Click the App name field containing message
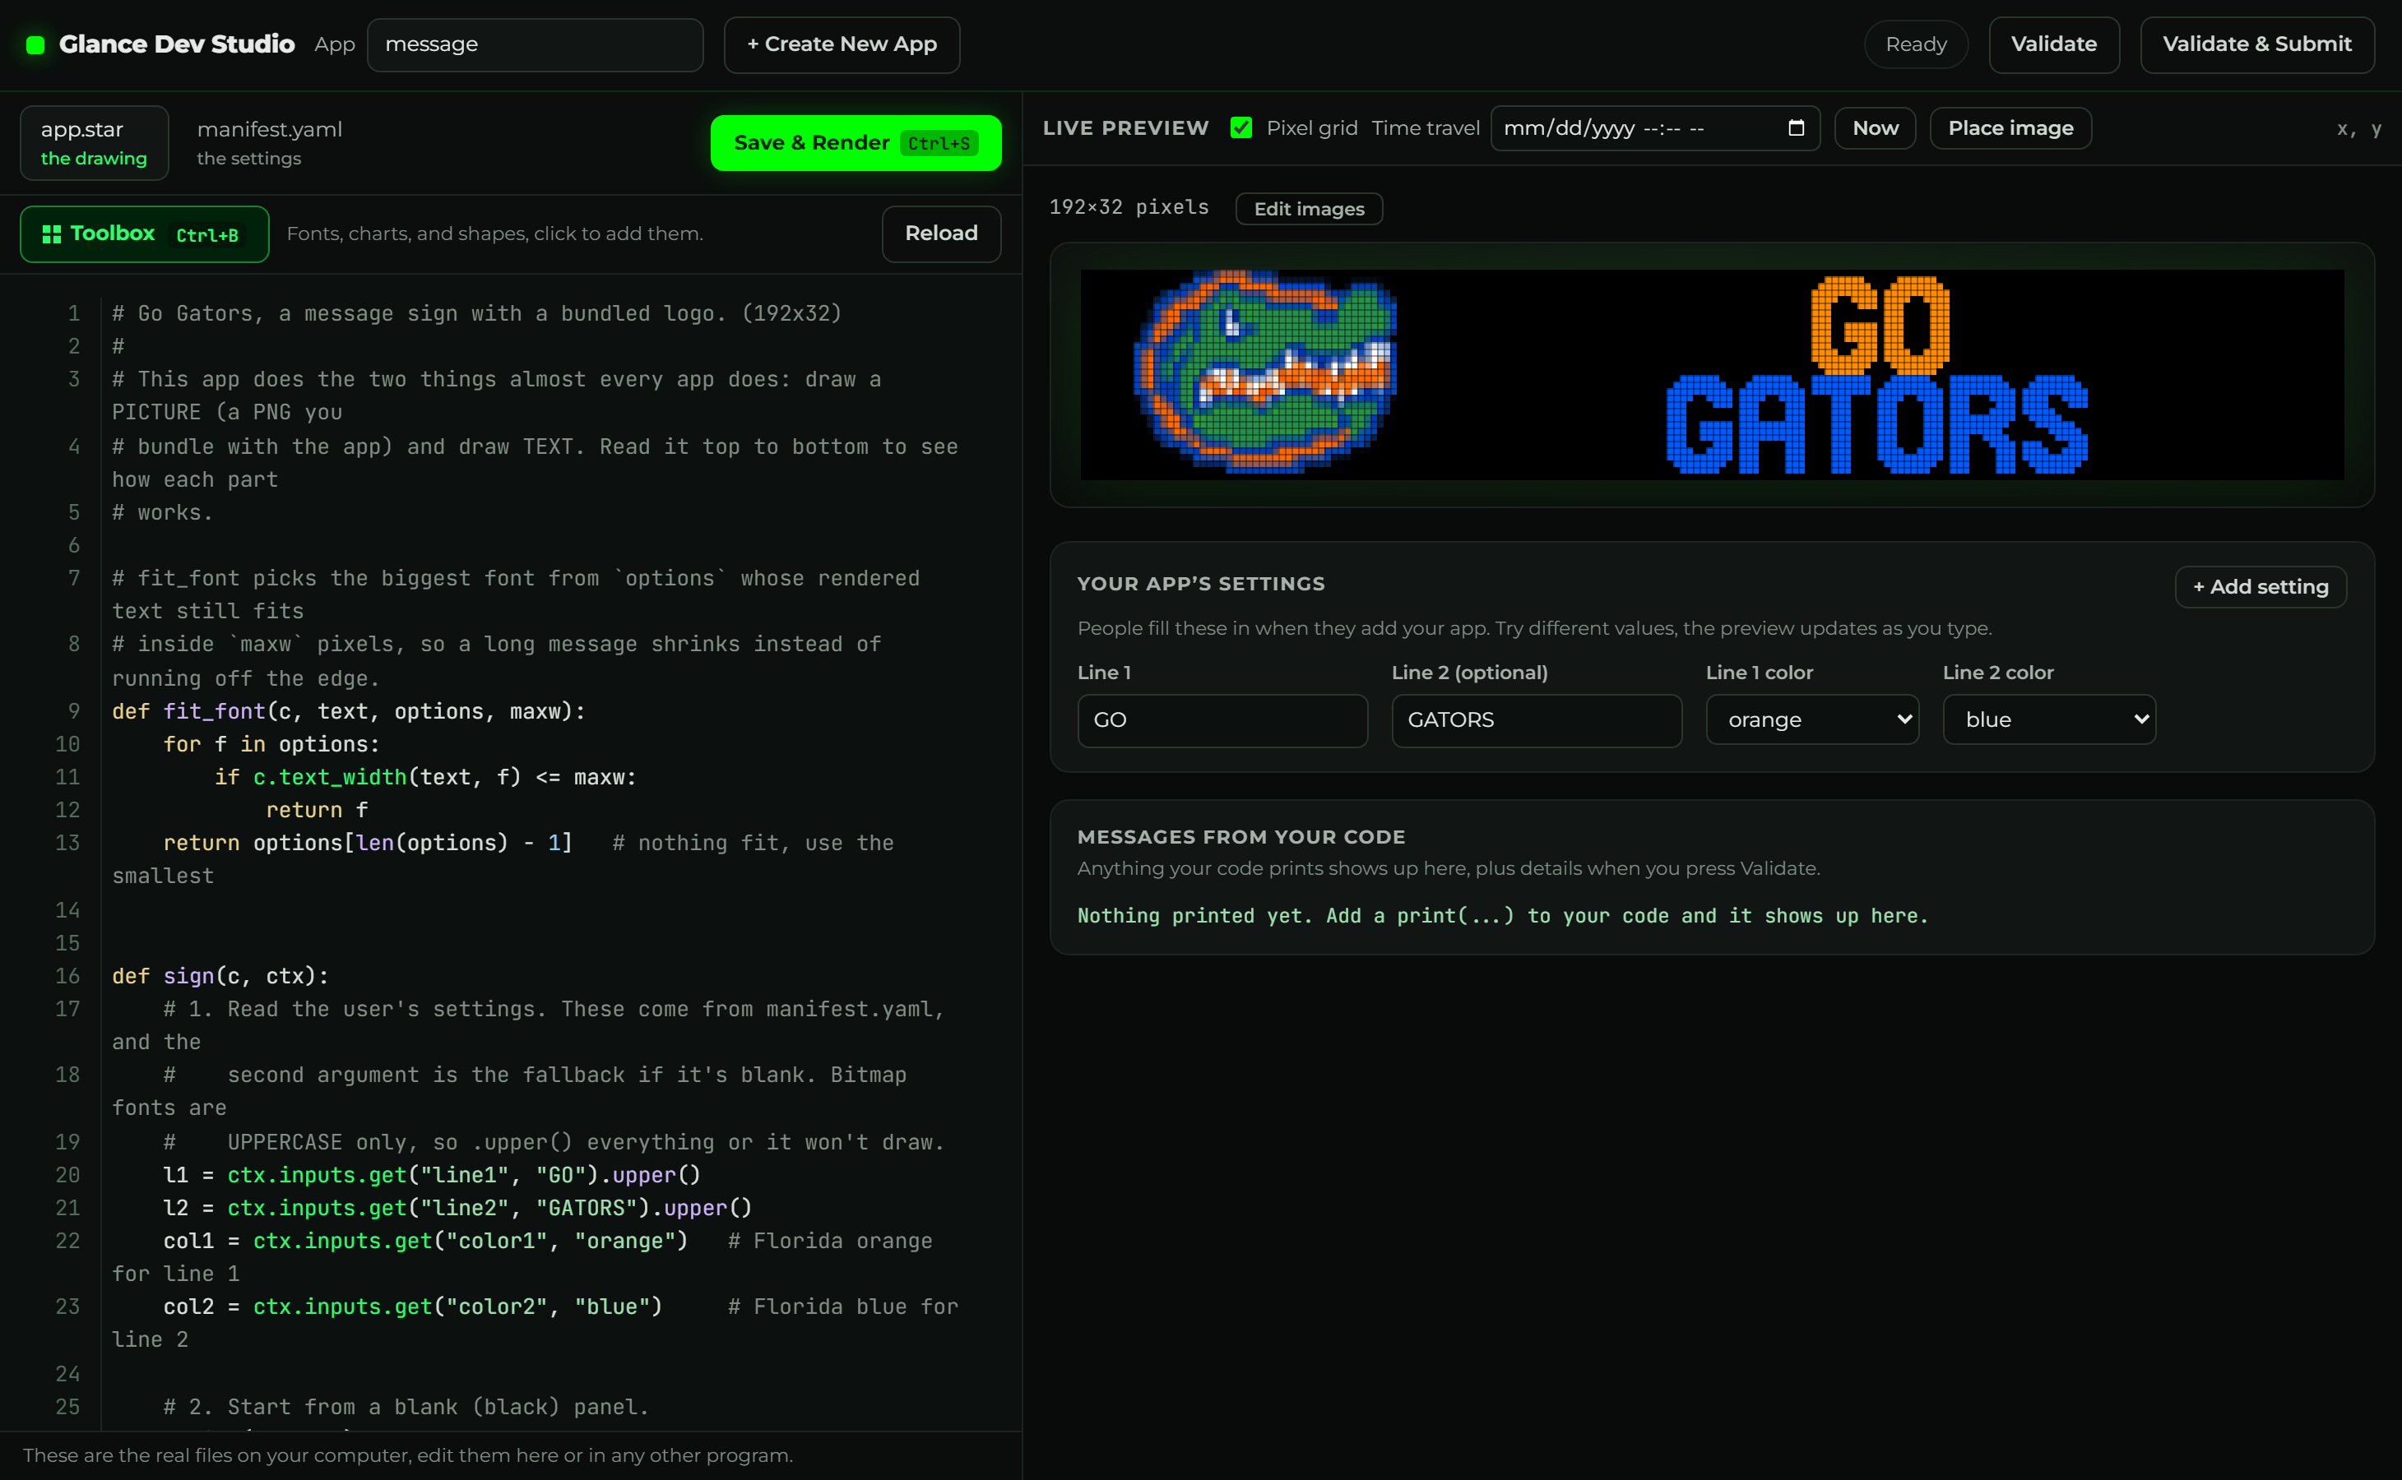Screen dimensions: 2402x1480 click(535, 44)
